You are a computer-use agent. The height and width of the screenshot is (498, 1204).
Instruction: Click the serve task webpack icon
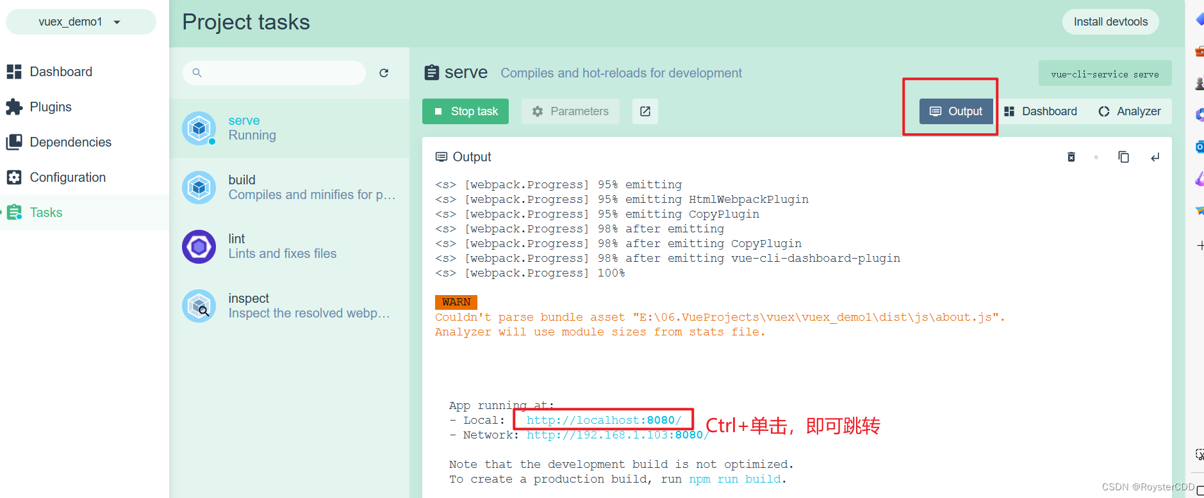pos(199,128)
